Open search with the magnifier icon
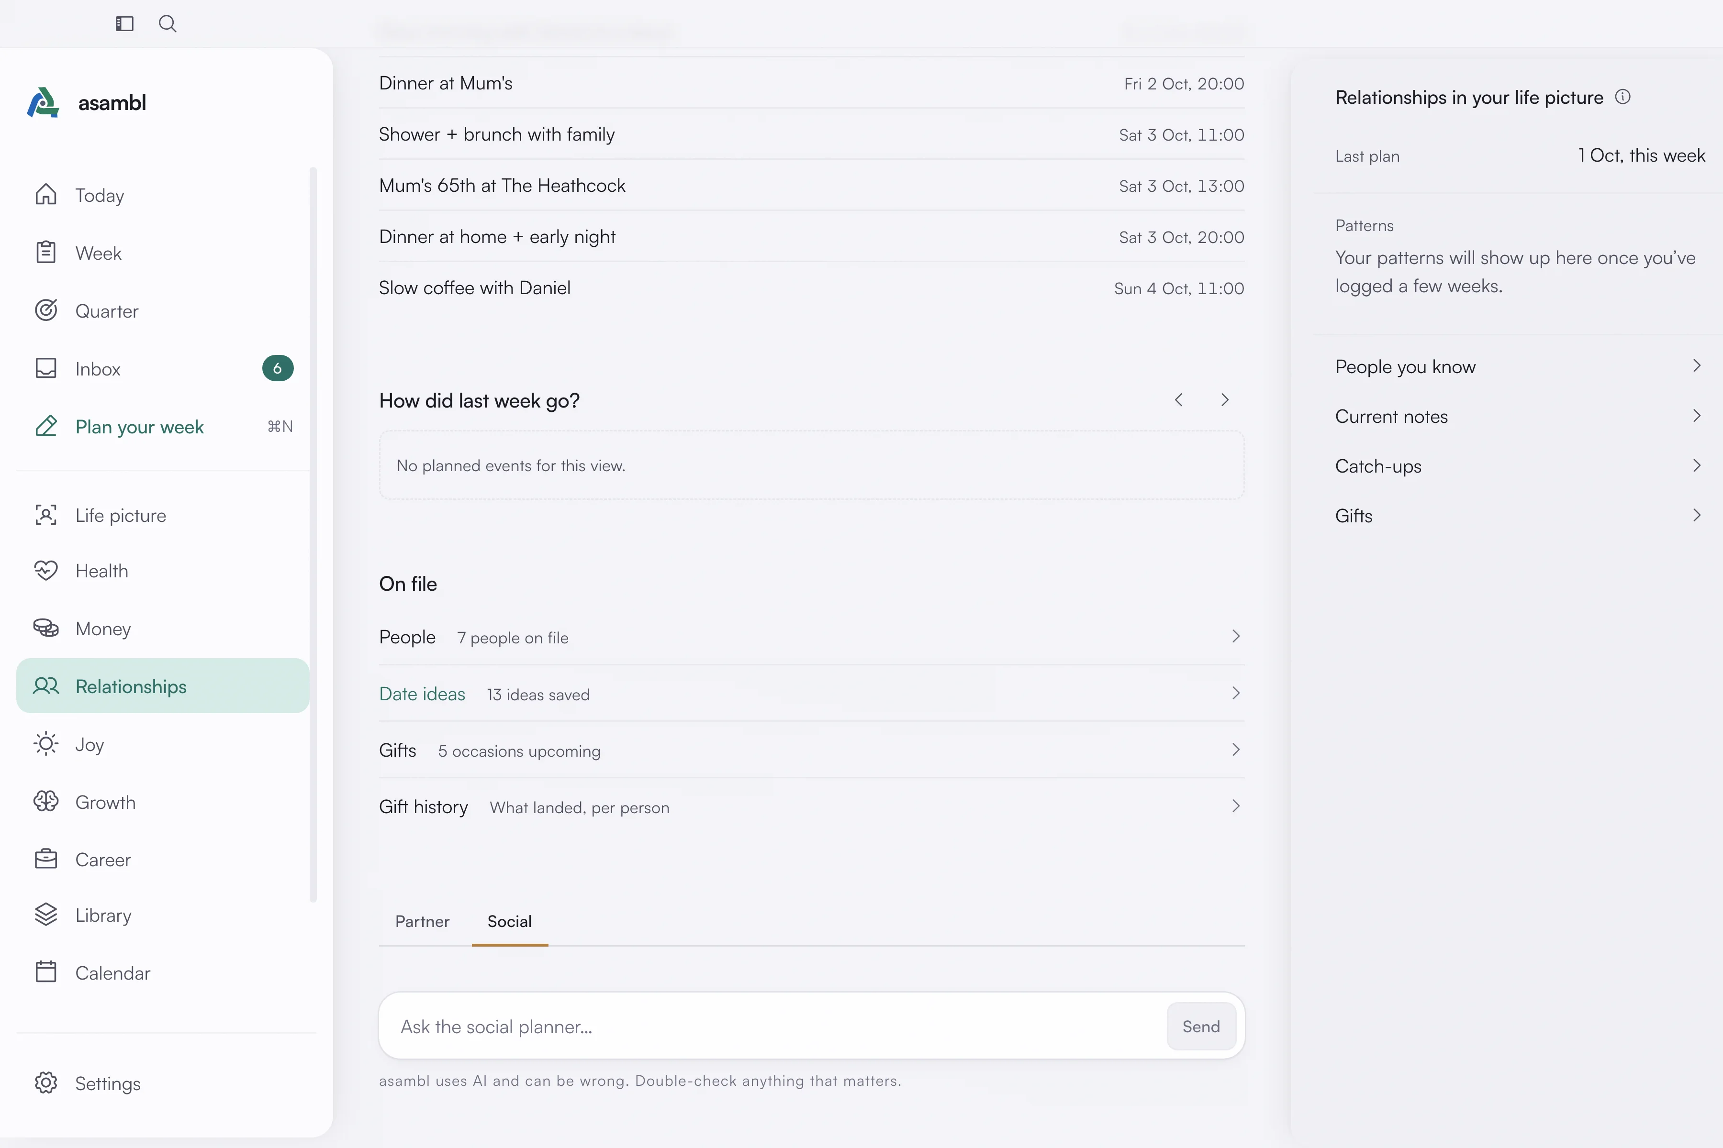 168,23
